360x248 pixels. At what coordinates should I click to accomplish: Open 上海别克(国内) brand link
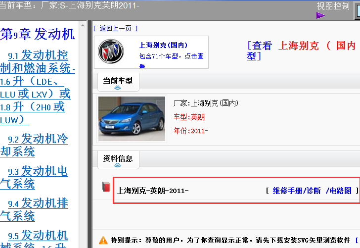[x=164, y=45]
